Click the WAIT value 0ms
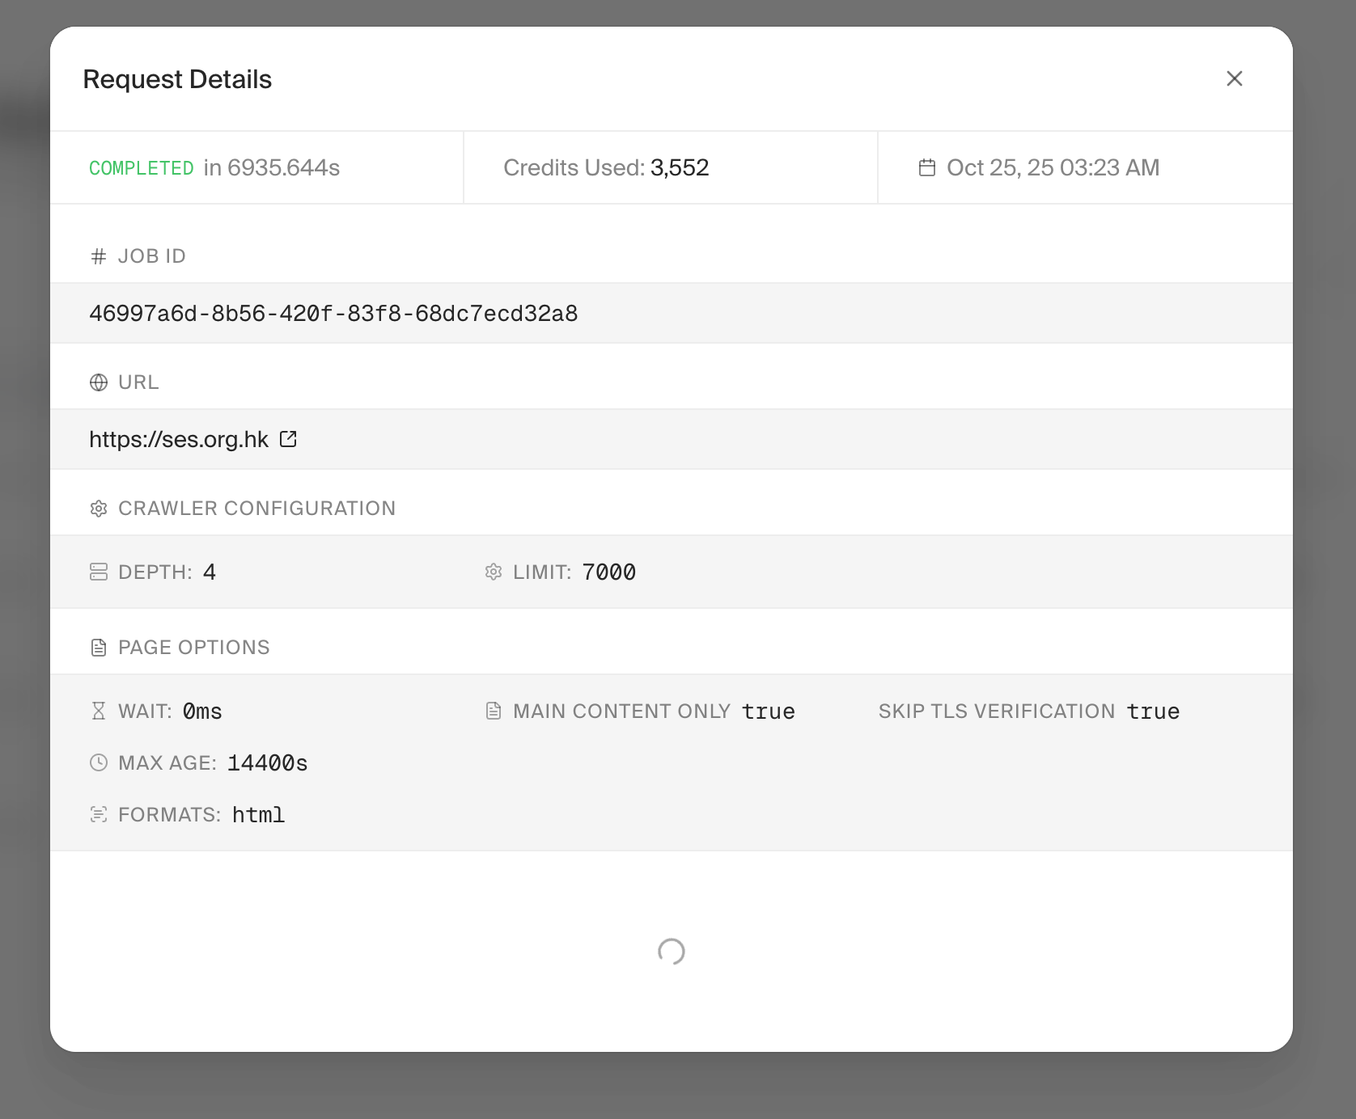Image resolution: width=1356 pixels, height=1119 pixels. (202, 711)
